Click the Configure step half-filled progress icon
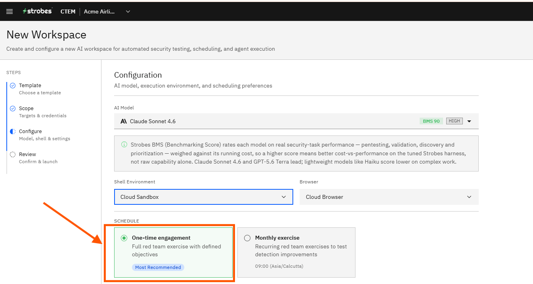533x284 pixels. pyautogui.click(x=13, y=132)
